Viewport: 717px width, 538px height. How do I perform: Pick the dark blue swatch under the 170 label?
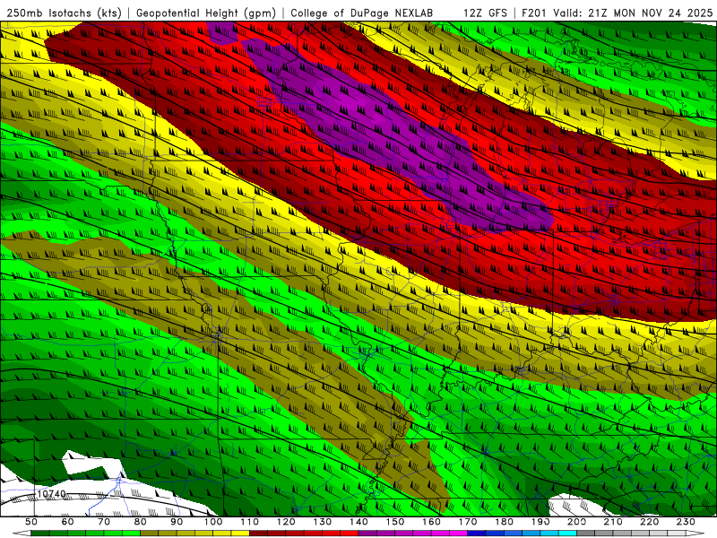click(x=477, y=534)
